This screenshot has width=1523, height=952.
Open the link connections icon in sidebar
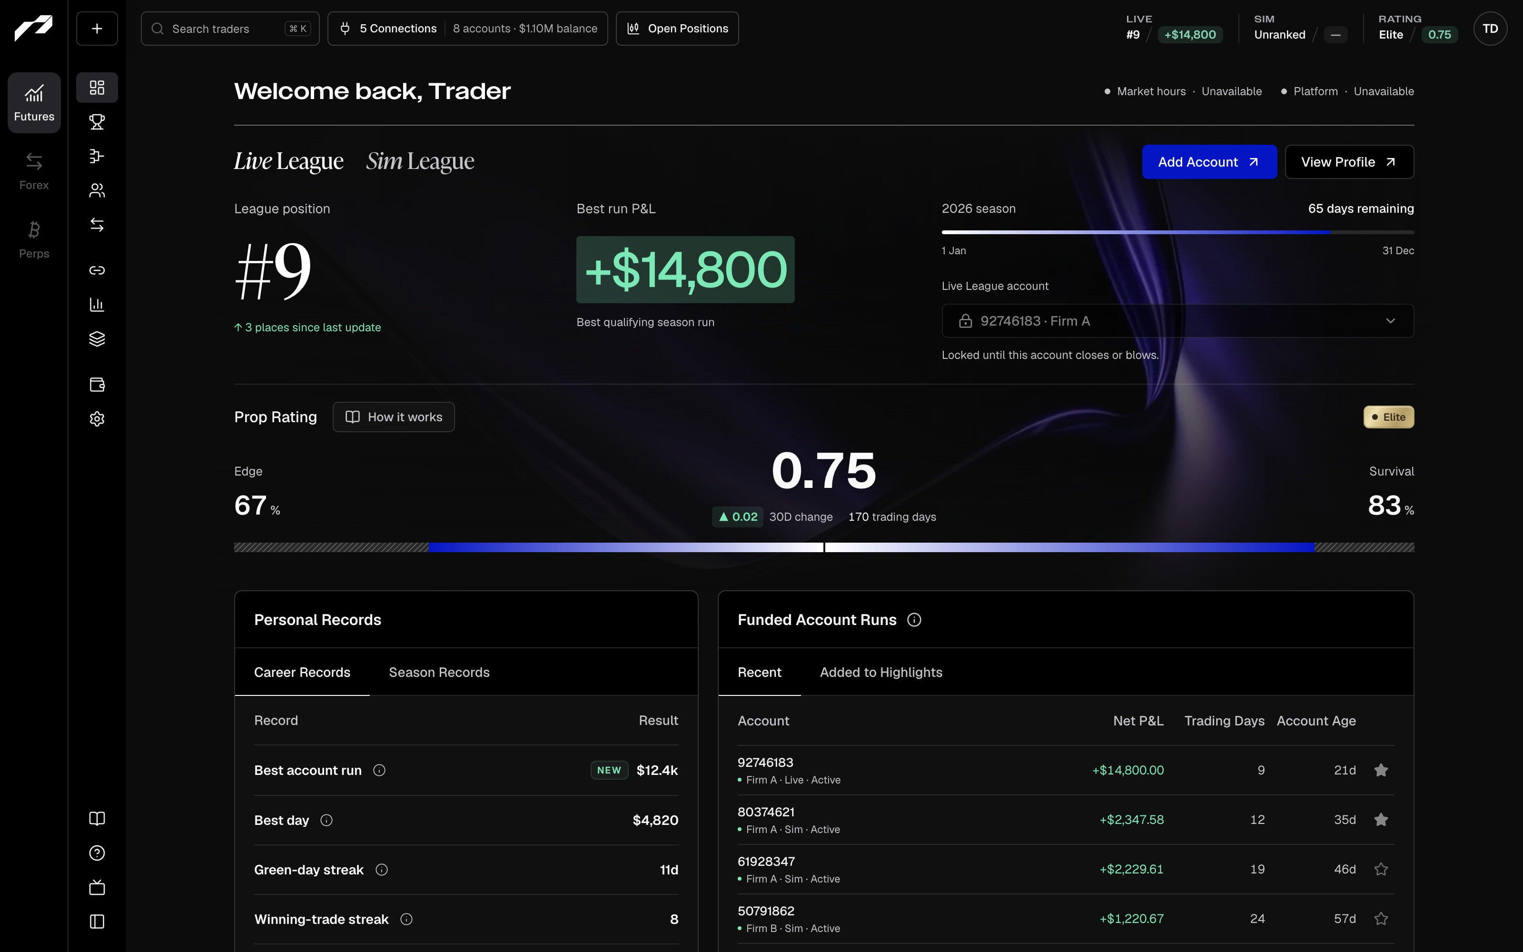(97, 270)
